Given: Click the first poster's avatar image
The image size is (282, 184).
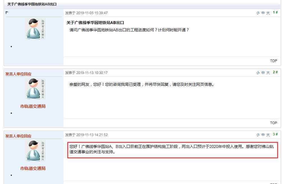Looking at the screenshot, I should (35, 29).
